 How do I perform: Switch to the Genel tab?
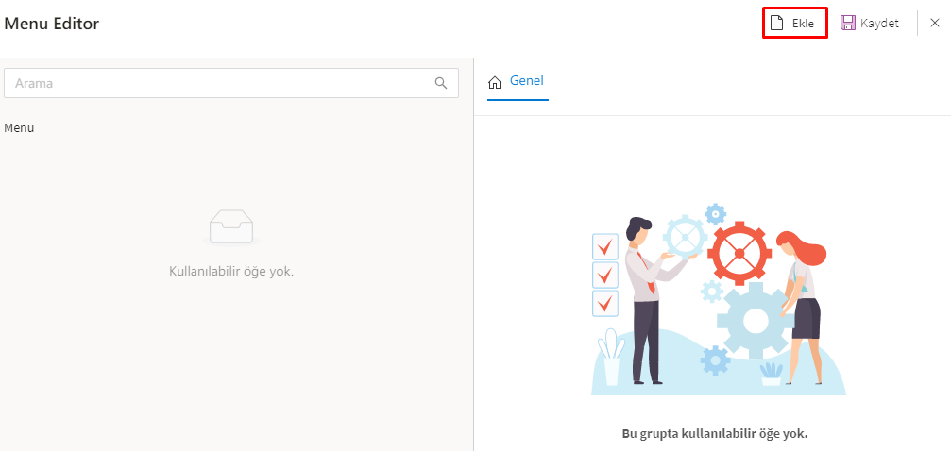[x=526, y=81]
